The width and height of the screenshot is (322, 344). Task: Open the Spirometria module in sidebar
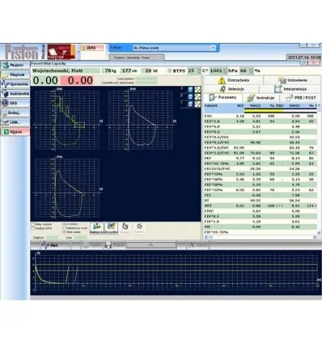click(15, 84)
